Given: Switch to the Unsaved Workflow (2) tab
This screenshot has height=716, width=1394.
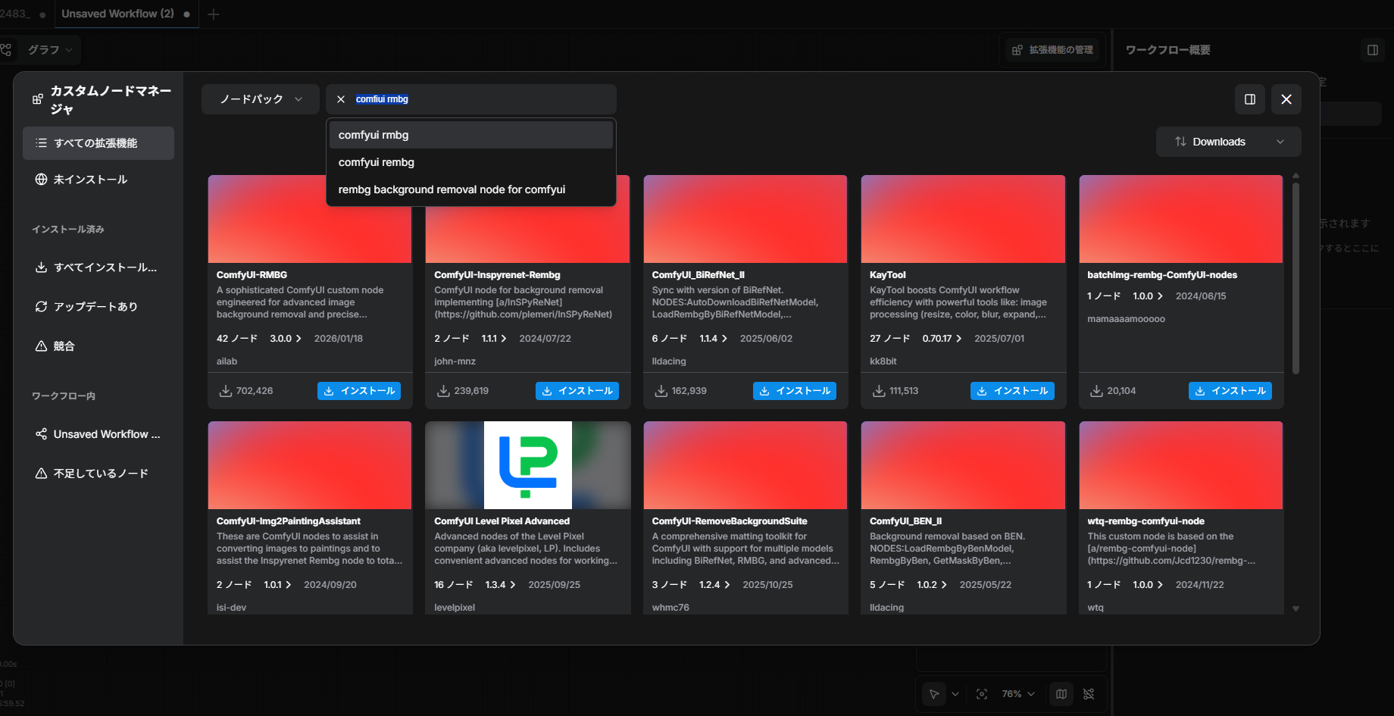Looking at the screenshot, I should (126, 14).
